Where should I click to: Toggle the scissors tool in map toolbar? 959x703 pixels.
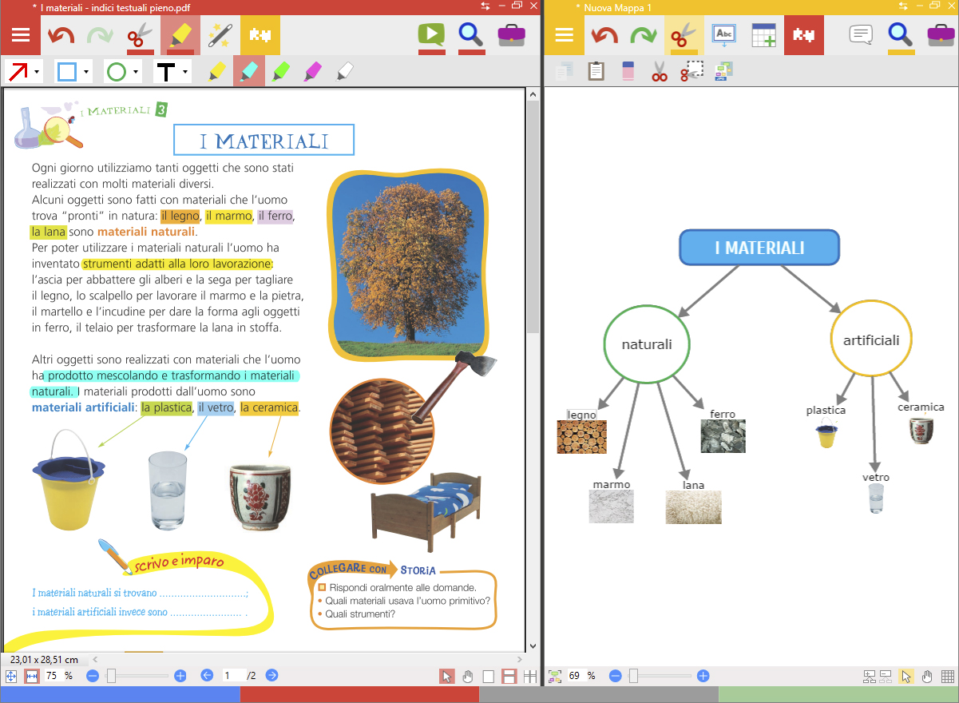click(684, 35)
